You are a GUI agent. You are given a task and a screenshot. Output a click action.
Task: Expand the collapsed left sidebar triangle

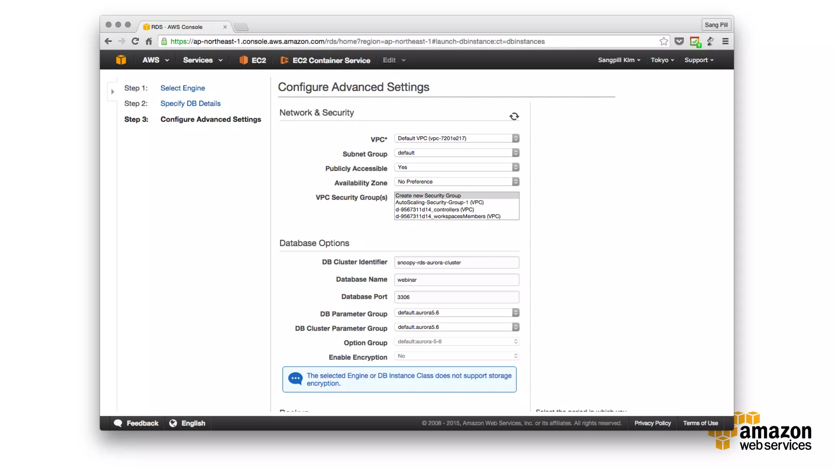click(x=113, y=92)
